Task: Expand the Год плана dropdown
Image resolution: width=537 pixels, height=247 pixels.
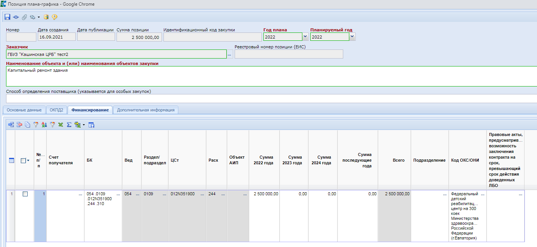Action: (305, 37)
